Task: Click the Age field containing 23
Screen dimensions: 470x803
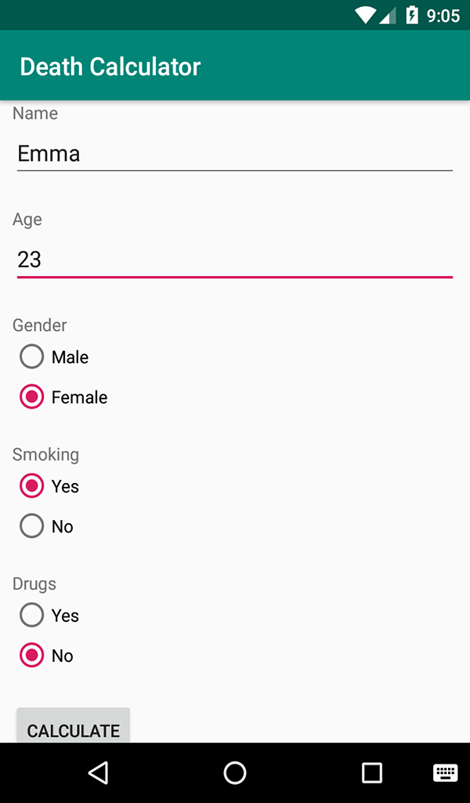Action: 234,260
